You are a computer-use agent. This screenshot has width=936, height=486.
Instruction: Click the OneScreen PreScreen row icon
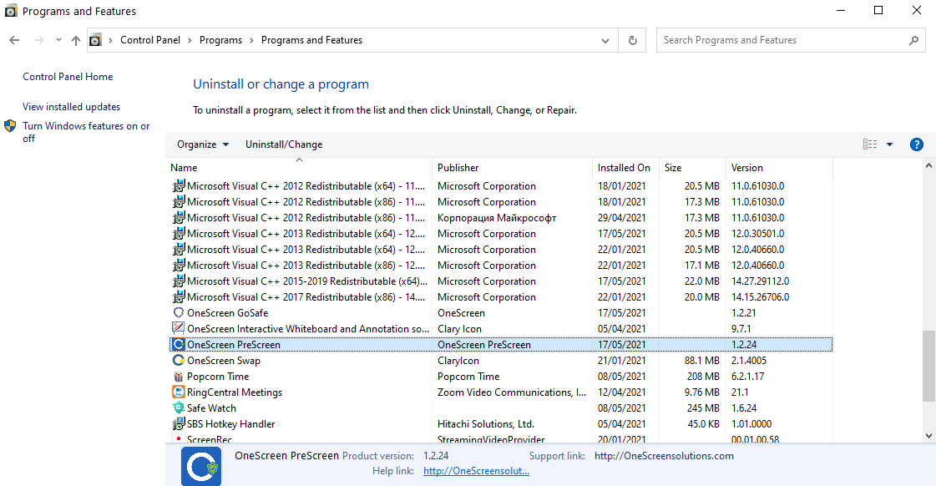(178, 345)
